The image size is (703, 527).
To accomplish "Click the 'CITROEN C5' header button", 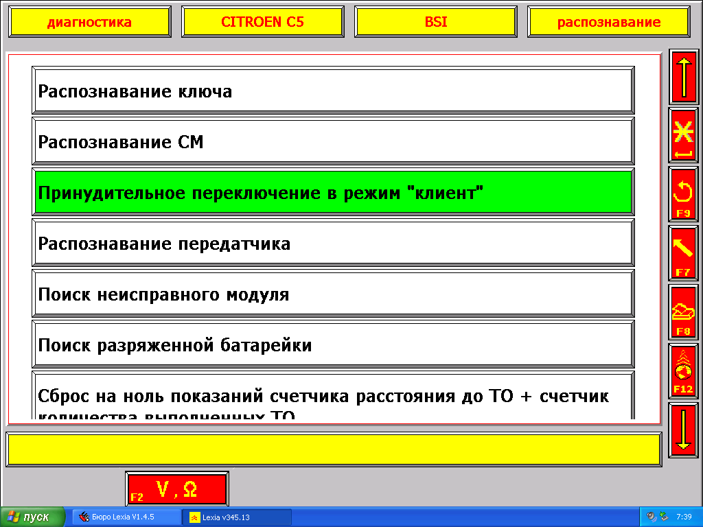I will click(x=262, y=22).
